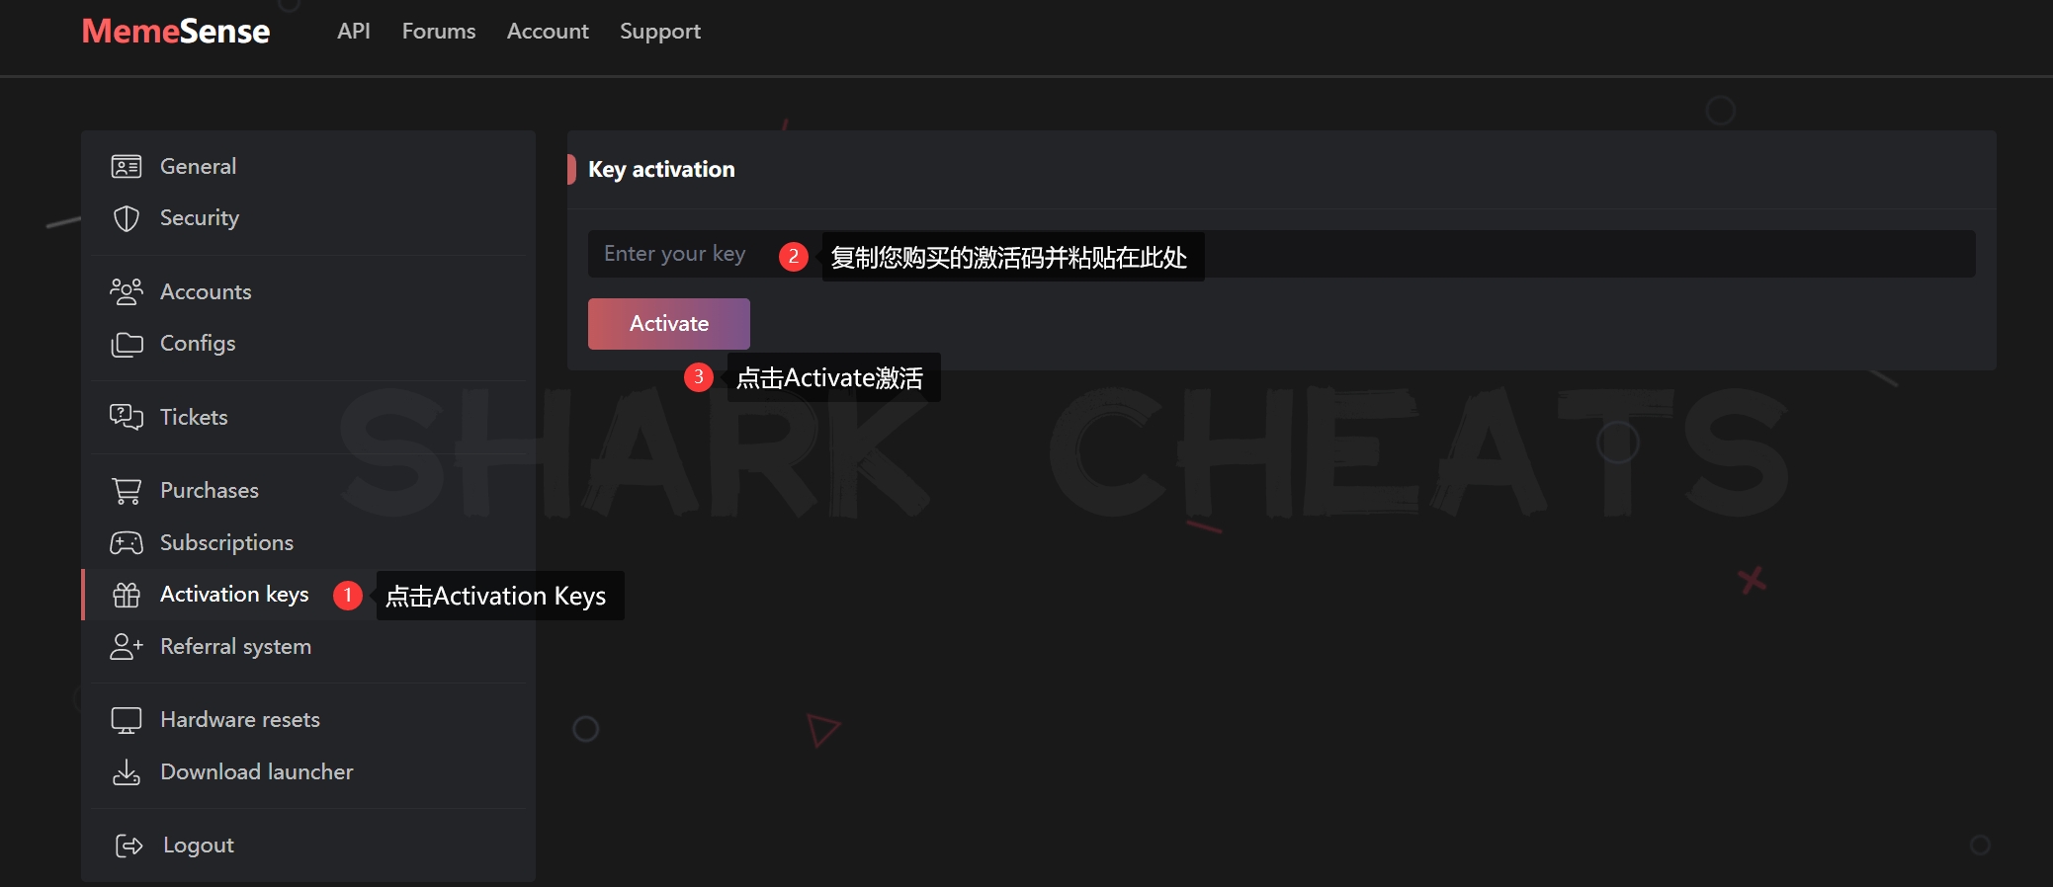This screenshot has width=2053, height=887.
Task: Visit the Support page link
Action: 660,32
